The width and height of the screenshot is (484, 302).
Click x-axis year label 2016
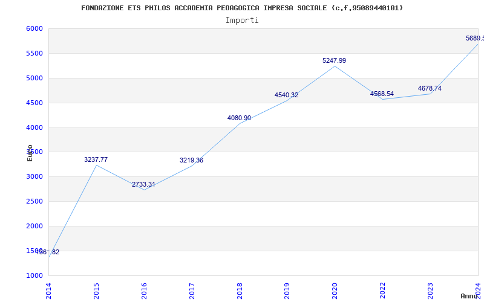[x=144, y=291]
